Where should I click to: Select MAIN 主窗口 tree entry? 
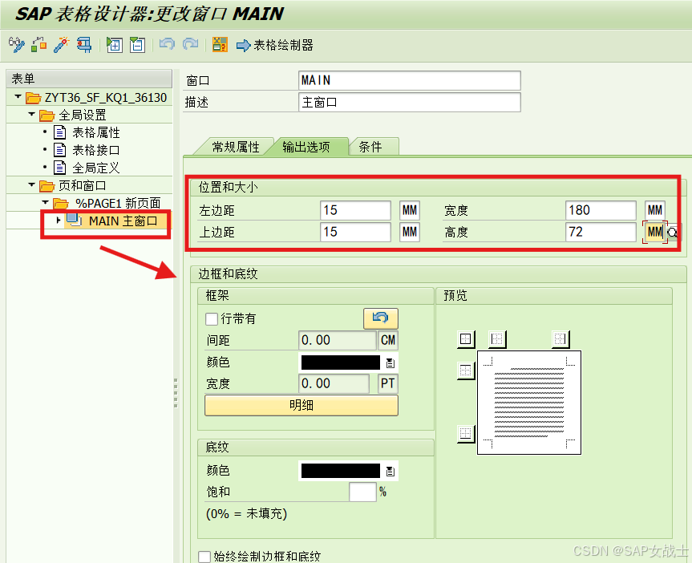[x=123, y=221]
